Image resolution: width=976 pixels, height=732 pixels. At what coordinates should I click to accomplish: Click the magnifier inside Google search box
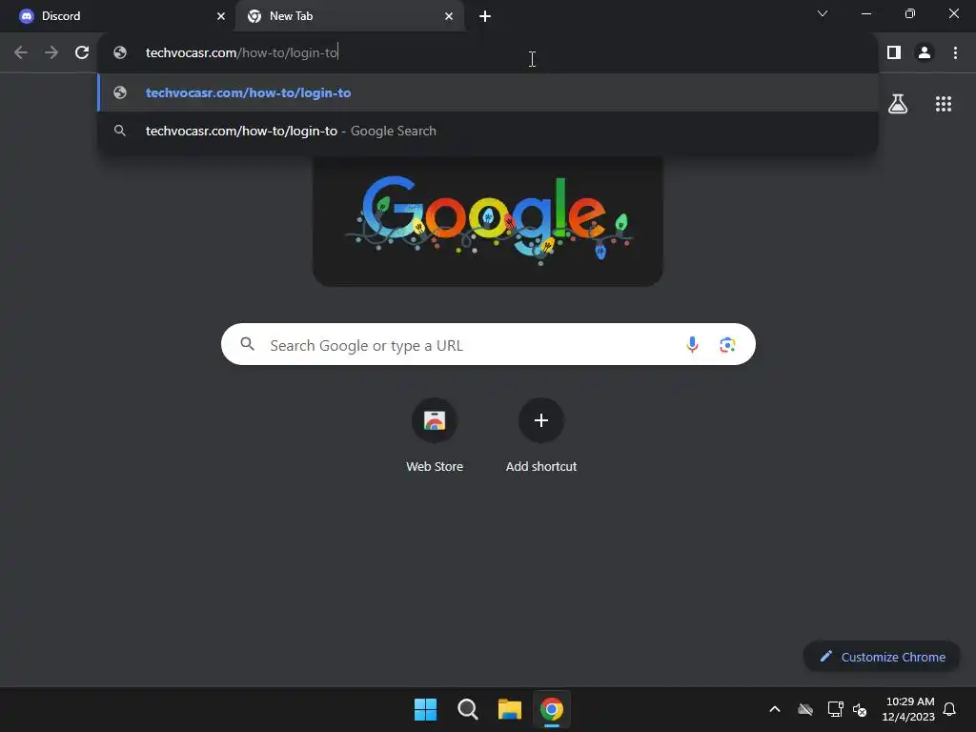(247, 343)
